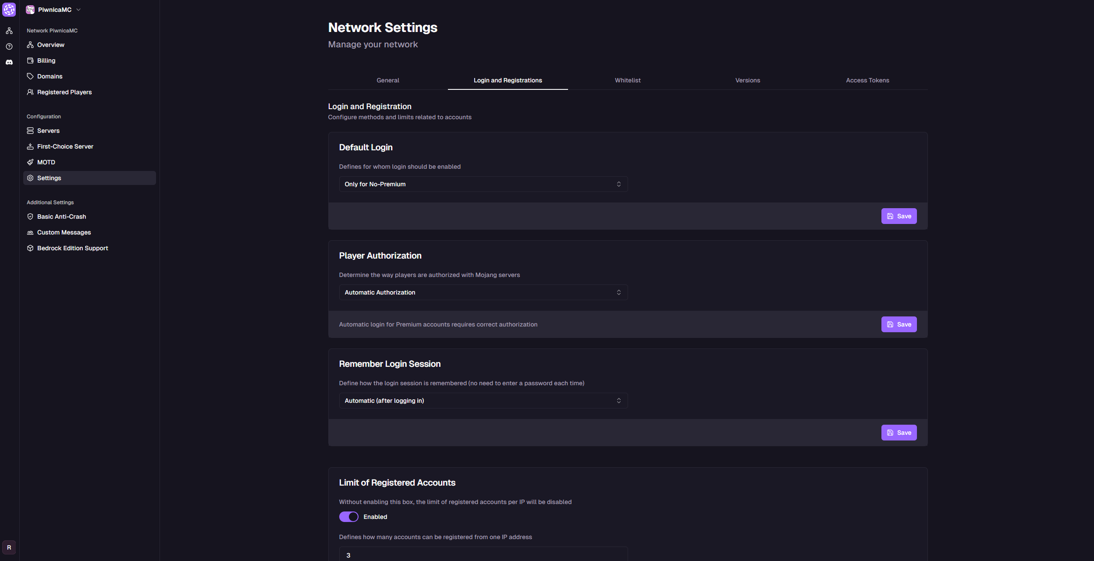Open the help question mark icon
The image size is (1094, 561).
[x=9, y=46]
